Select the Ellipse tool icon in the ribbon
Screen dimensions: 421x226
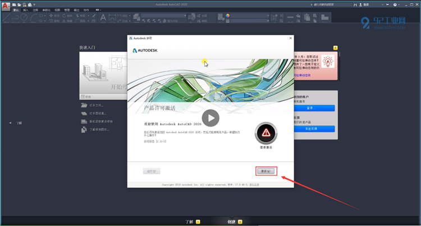click(41, 21)
